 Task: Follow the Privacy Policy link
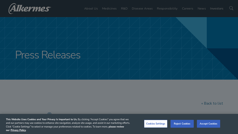pyautogui.click(x=18, y=130)
